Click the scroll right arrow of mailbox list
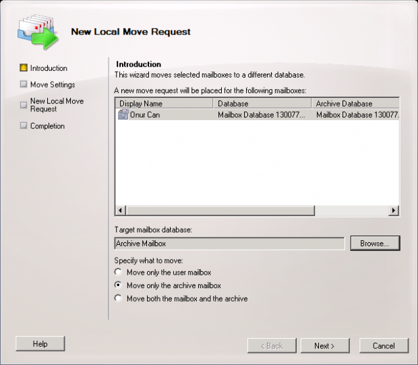 pos(394,210)
